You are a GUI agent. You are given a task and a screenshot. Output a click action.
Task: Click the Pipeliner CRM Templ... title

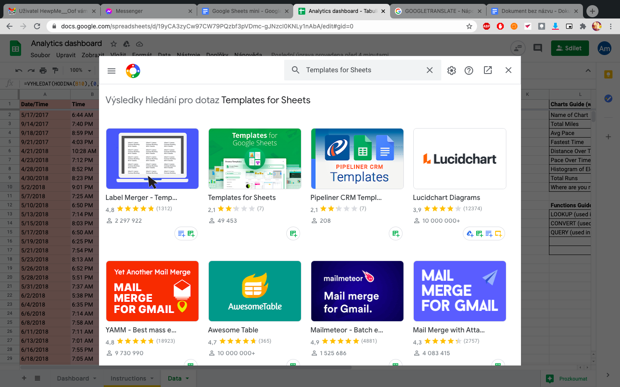pyautogui.click(x=346, y=197)
